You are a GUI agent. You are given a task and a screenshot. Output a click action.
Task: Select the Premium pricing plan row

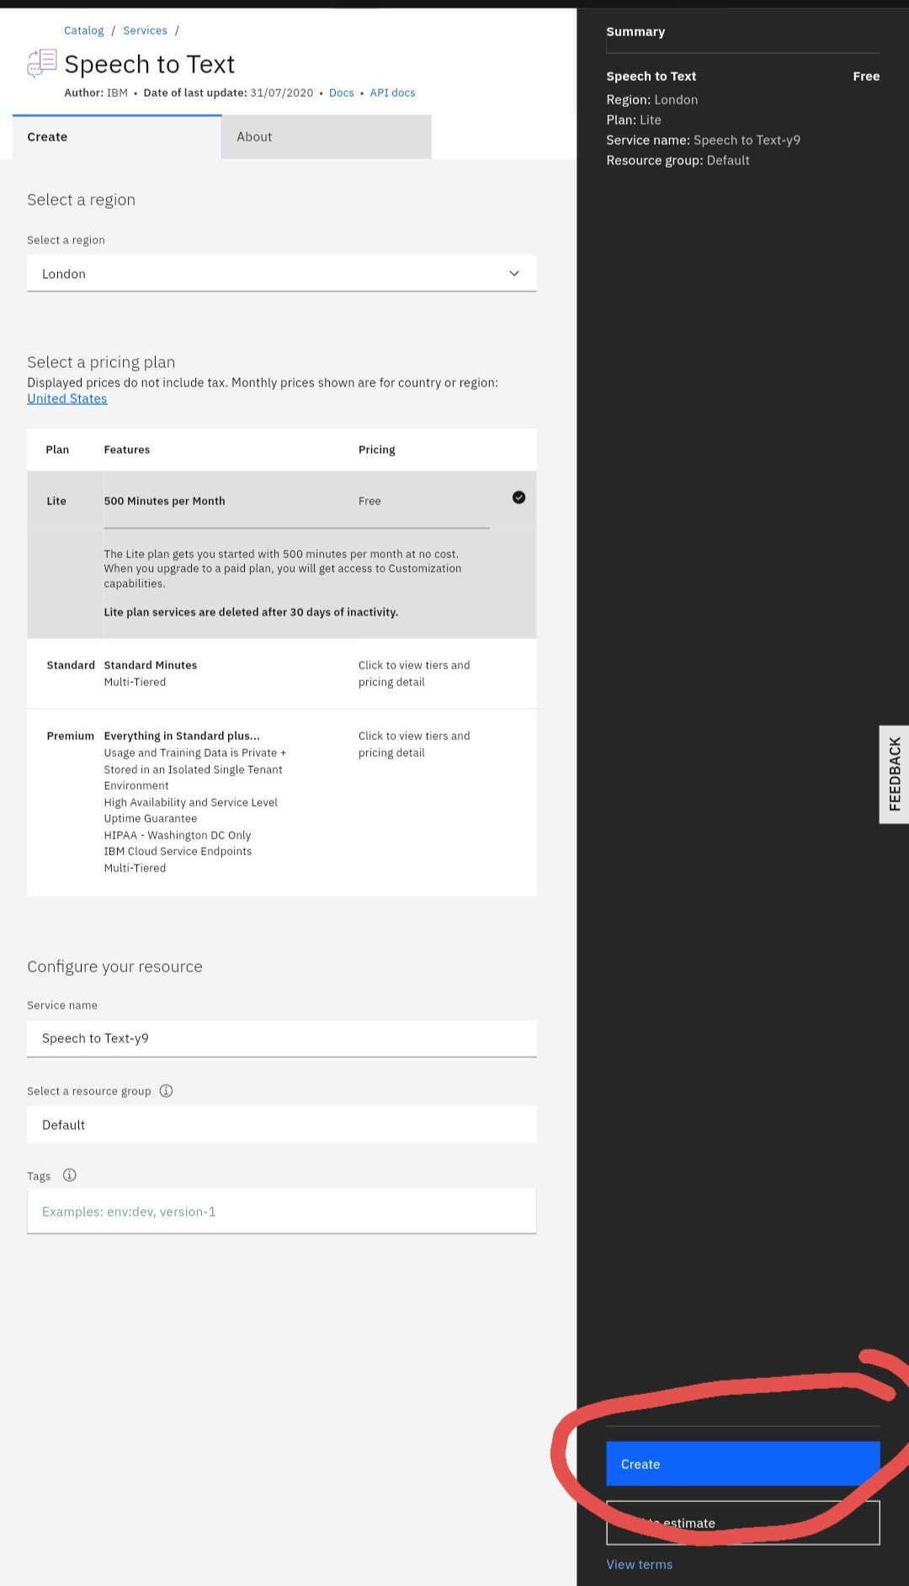(x=281, y=801)
